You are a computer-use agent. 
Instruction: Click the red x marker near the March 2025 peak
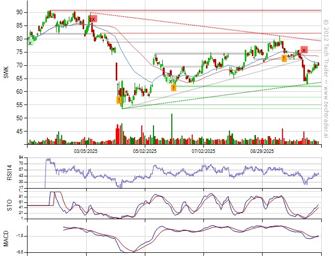tap(93, 19)
